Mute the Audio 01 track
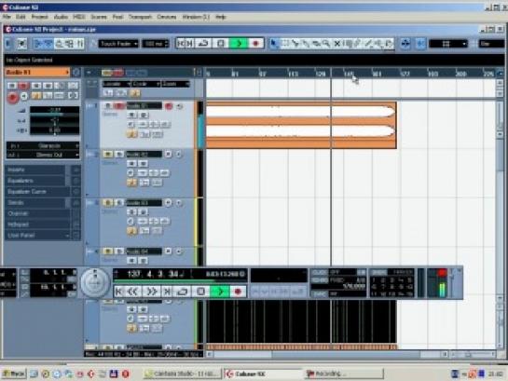508x381 pixels. (x=108, y=106)
